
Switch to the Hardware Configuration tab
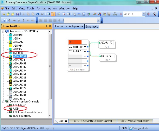tap(69, 26)
